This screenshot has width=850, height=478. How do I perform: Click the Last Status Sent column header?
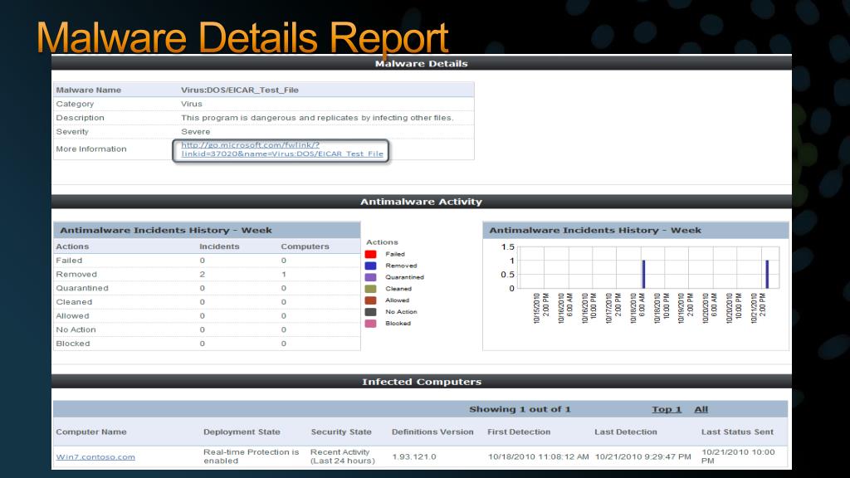[x=737, y=432]
